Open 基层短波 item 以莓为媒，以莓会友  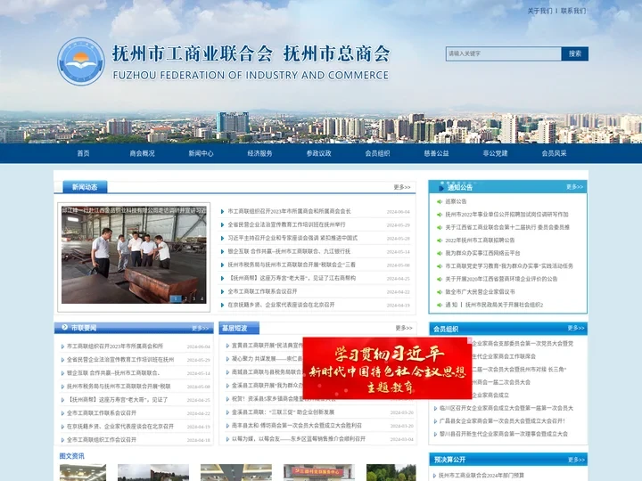point(299,439)
